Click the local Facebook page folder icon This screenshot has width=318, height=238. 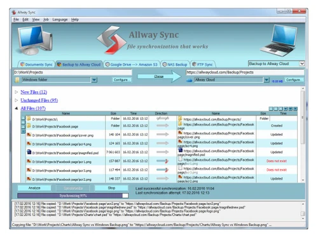coord(29,126)
